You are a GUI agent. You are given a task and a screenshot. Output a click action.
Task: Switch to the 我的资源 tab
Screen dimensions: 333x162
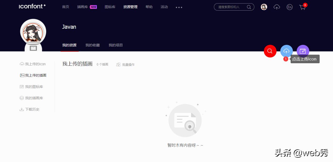coord(69,45)
